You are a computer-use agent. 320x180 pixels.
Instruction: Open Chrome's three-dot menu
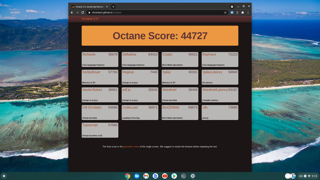tap(248, 12)
